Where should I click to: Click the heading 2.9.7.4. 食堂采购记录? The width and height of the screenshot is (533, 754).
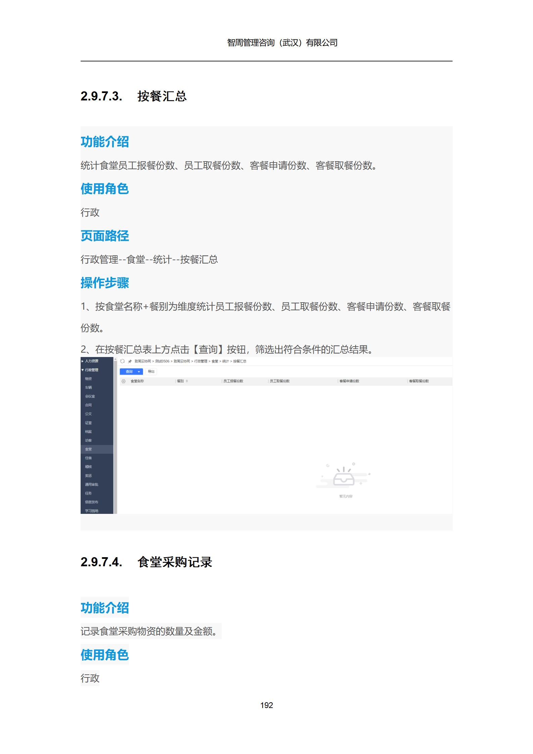tap(146, 562)
